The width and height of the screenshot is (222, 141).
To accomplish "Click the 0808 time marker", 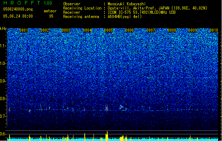I will pyautogui.click(x=172, y=30).
